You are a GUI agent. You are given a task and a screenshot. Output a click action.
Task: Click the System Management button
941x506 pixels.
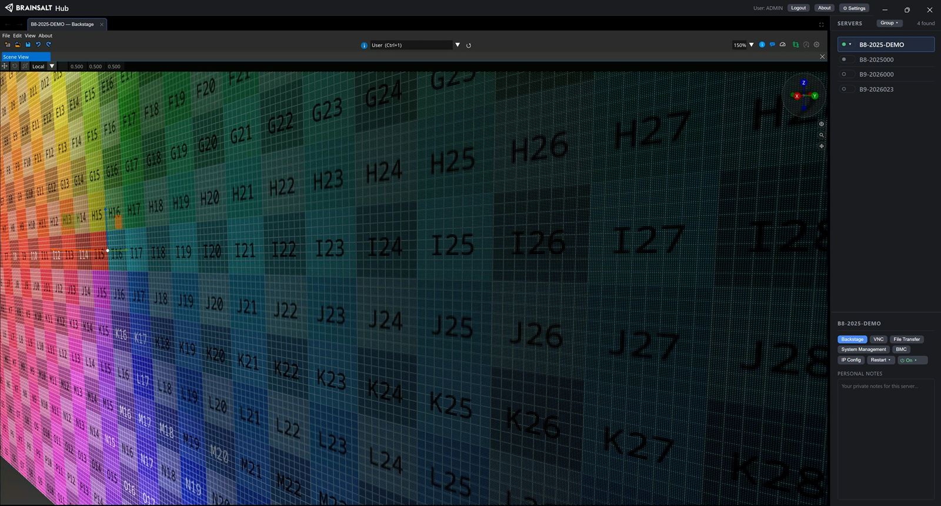click(x=863, y=349)
